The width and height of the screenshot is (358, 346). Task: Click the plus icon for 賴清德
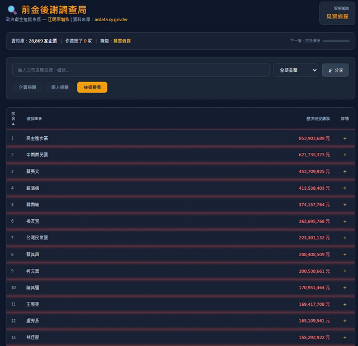345,188
